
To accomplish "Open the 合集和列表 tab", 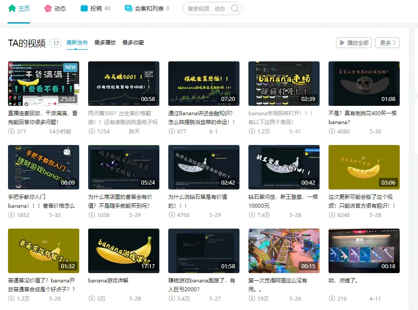I will (x=146, y=8).
